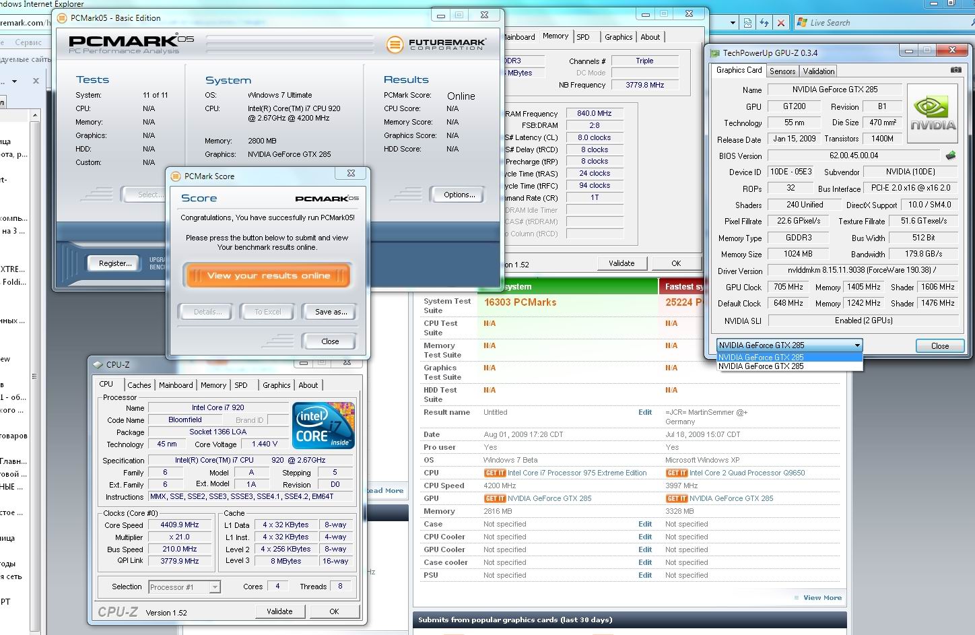Viewport: 975px width, 635px height.
Task: Close the PCMark Score dialog with the X
Action: click(x=351, y=173)
